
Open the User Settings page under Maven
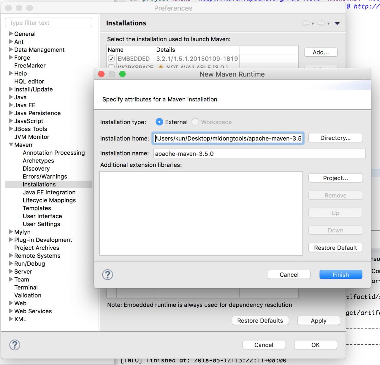pos(41,224)
